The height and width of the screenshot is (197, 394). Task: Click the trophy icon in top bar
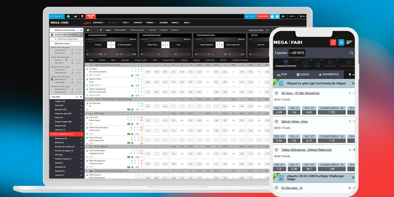pos(82,16)
